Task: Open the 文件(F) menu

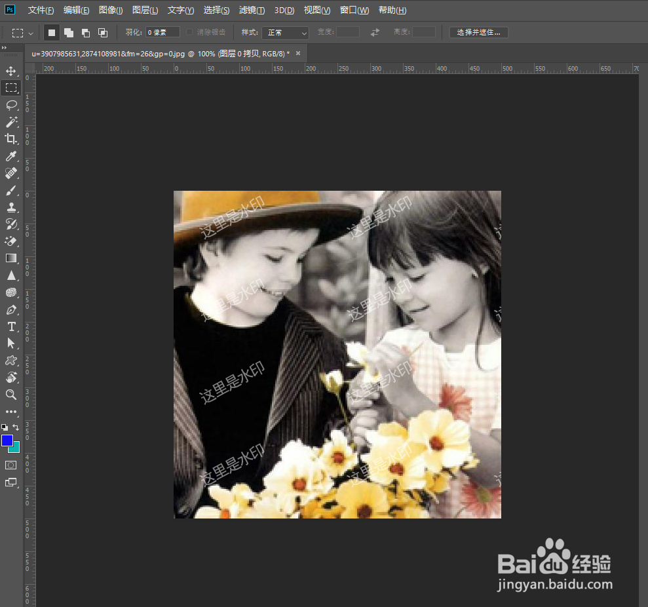Action: coord(41,10)
